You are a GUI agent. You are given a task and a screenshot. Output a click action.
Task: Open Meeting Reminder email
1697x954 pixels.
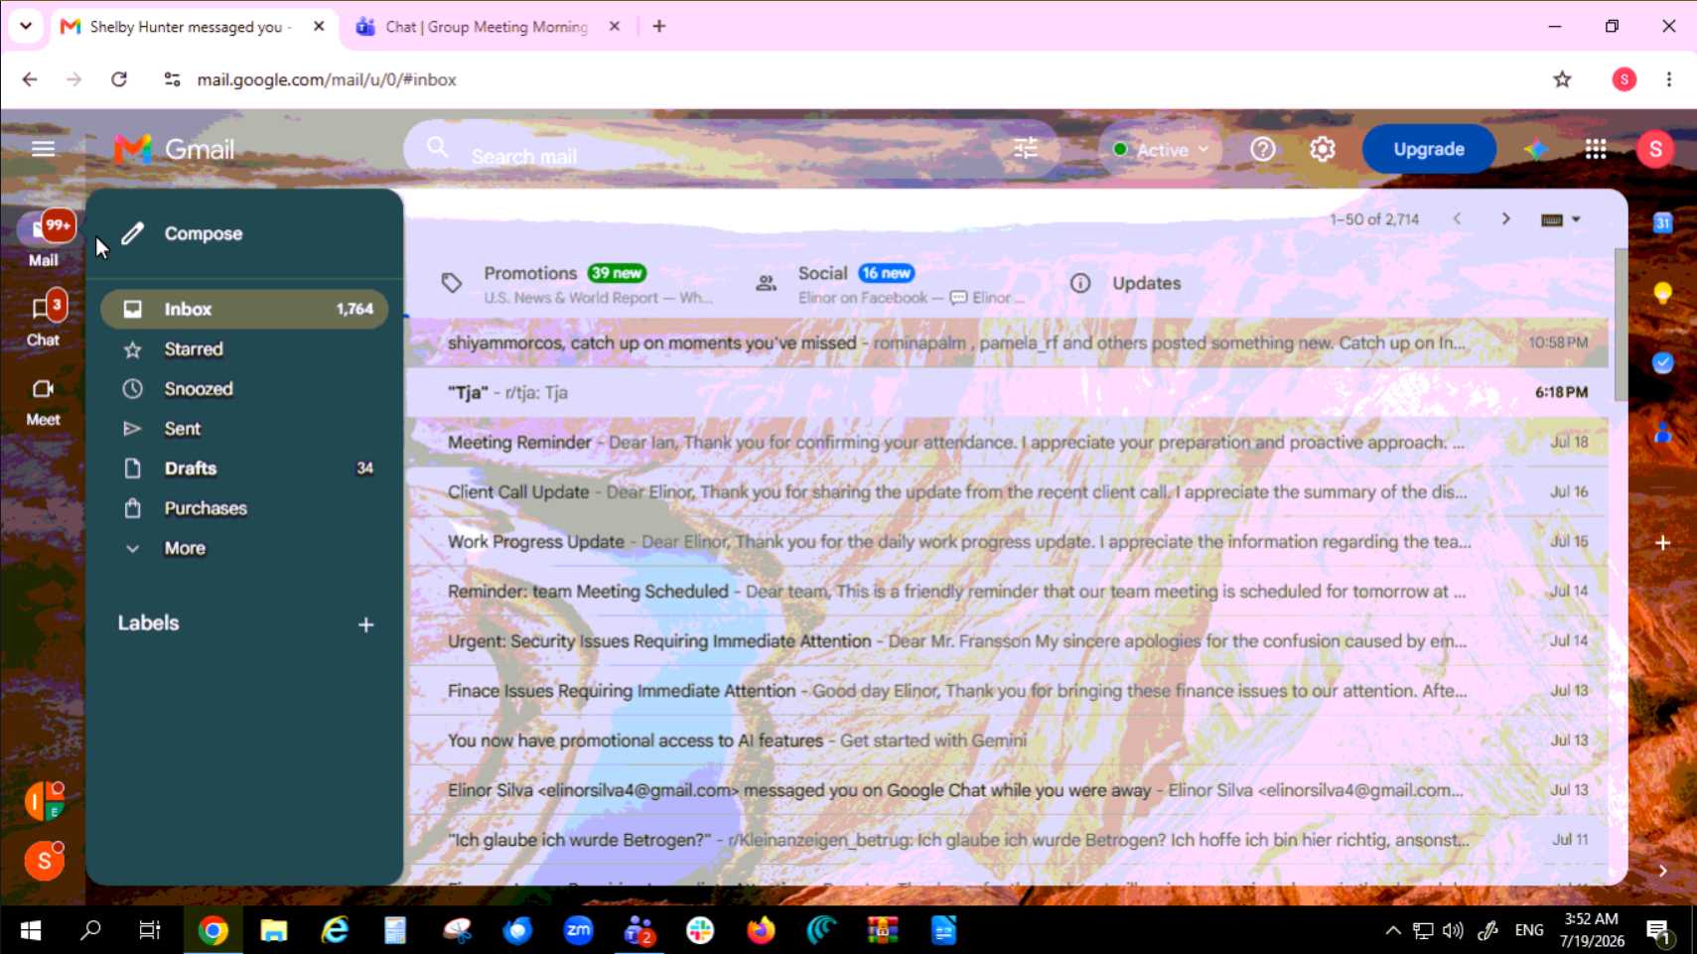point(1007,443)
